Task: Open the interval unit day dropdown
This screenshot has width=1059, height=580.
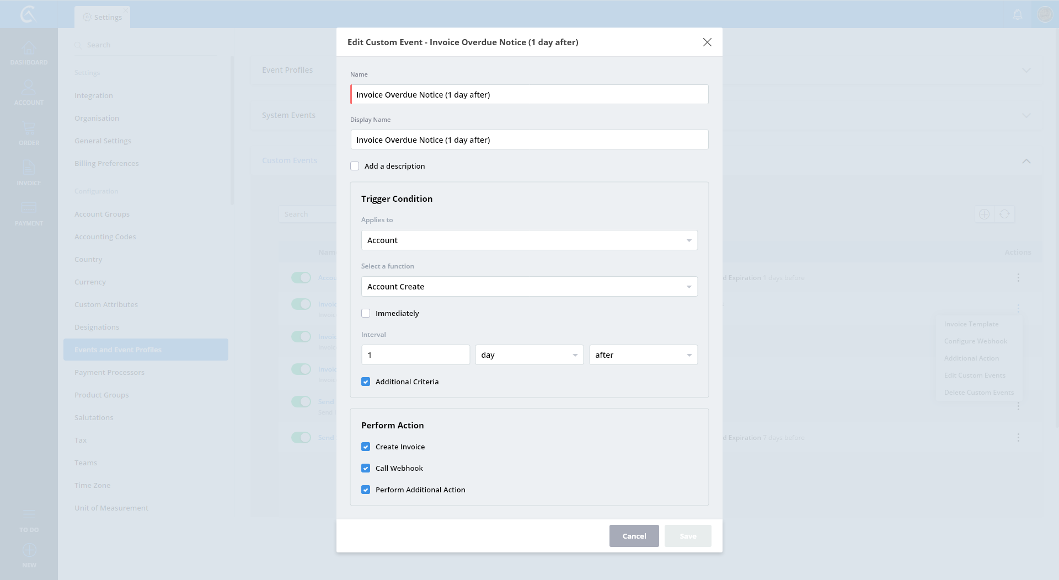Action: tap(529, 355)
